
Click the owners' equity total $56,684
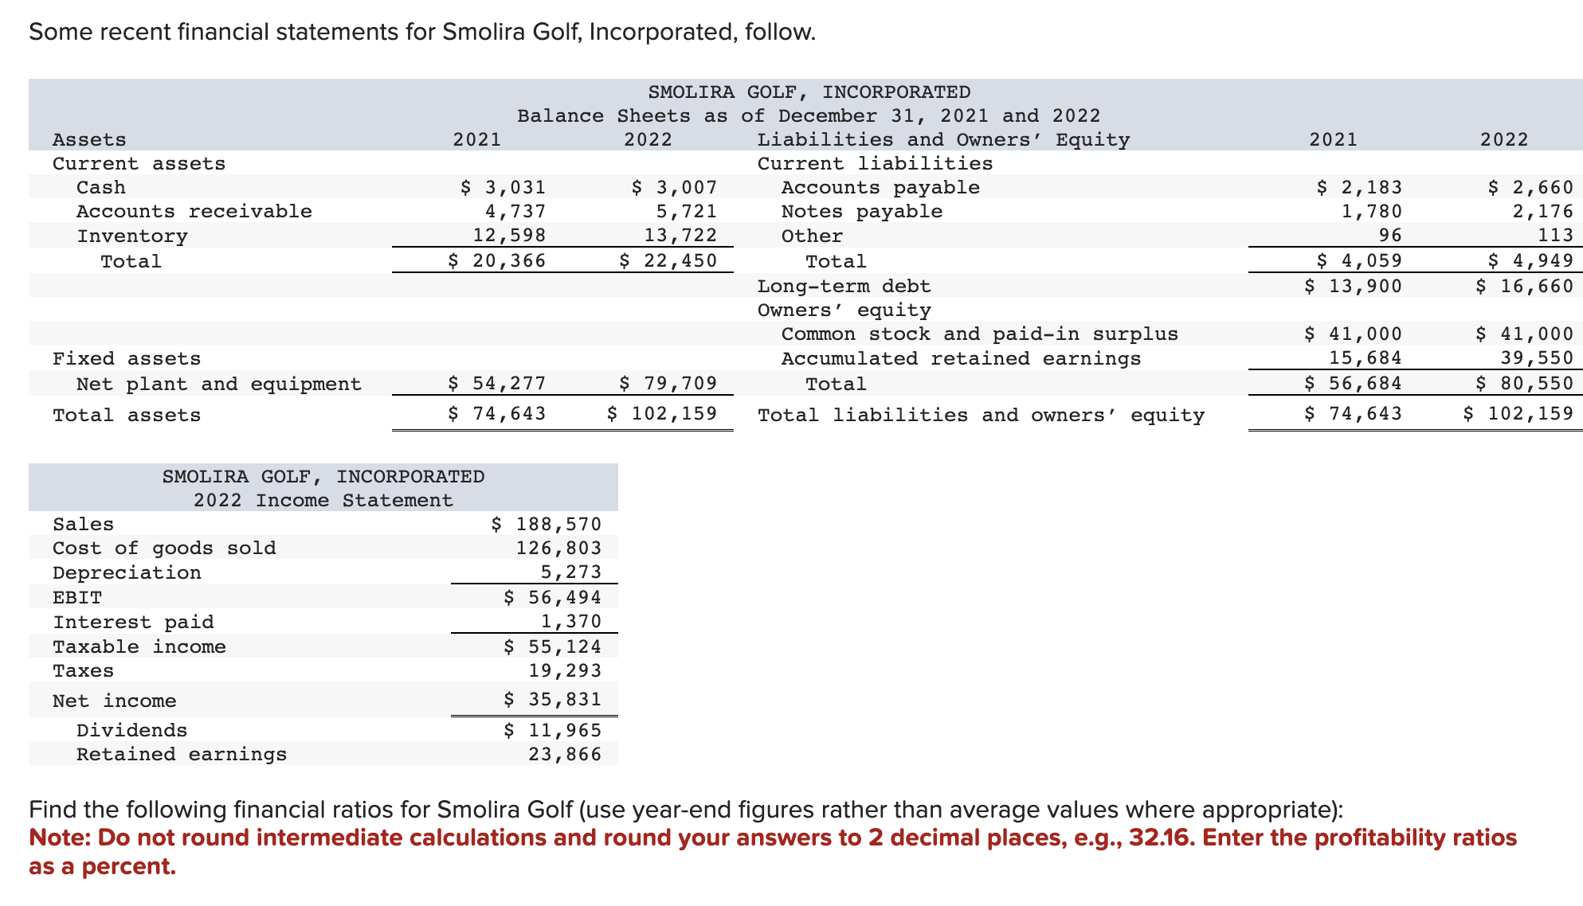tap(1354, 384)
